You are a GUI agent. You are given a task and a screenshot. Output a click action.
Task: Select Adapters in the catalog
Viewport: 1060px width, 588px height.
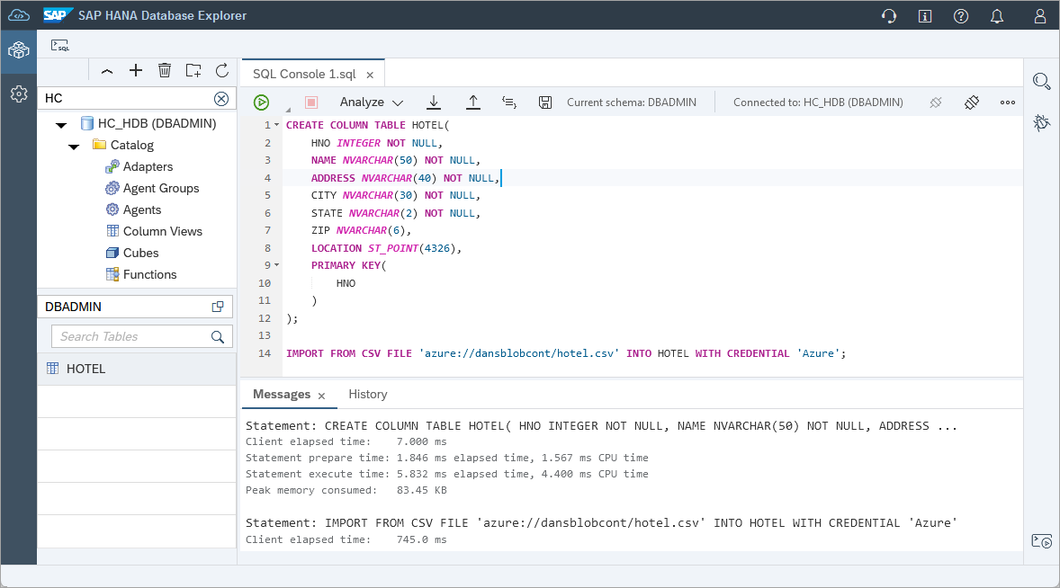(x=148, y=166)
